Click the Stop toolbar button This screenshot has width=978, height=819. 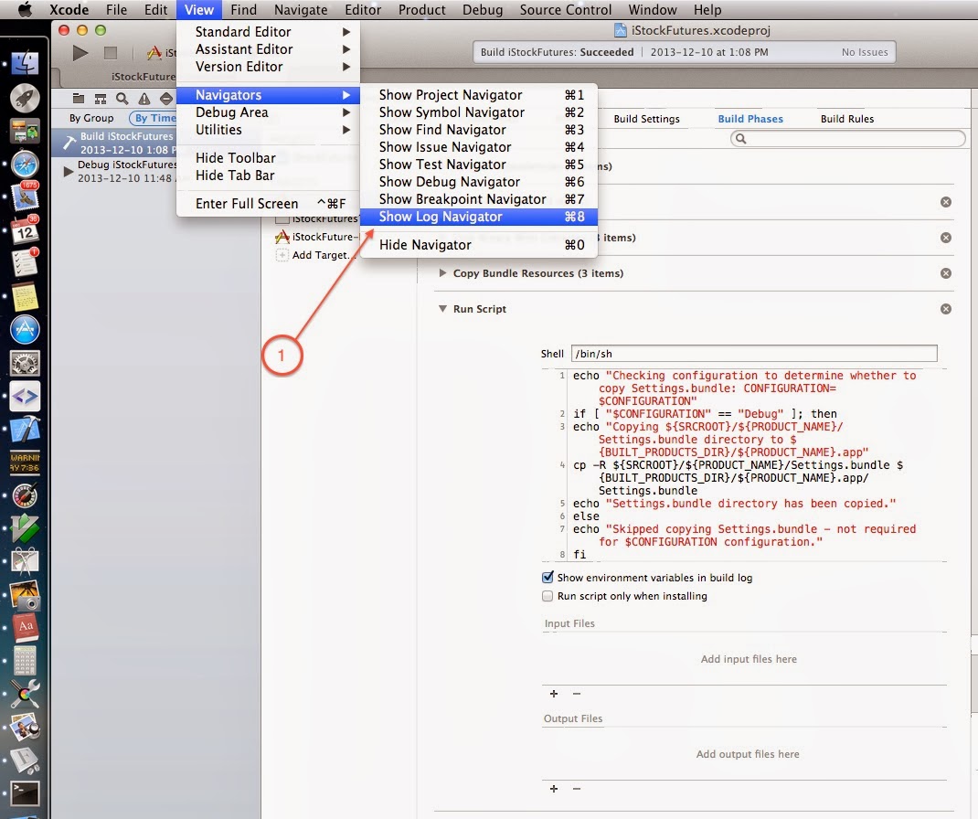pos(111,53)
